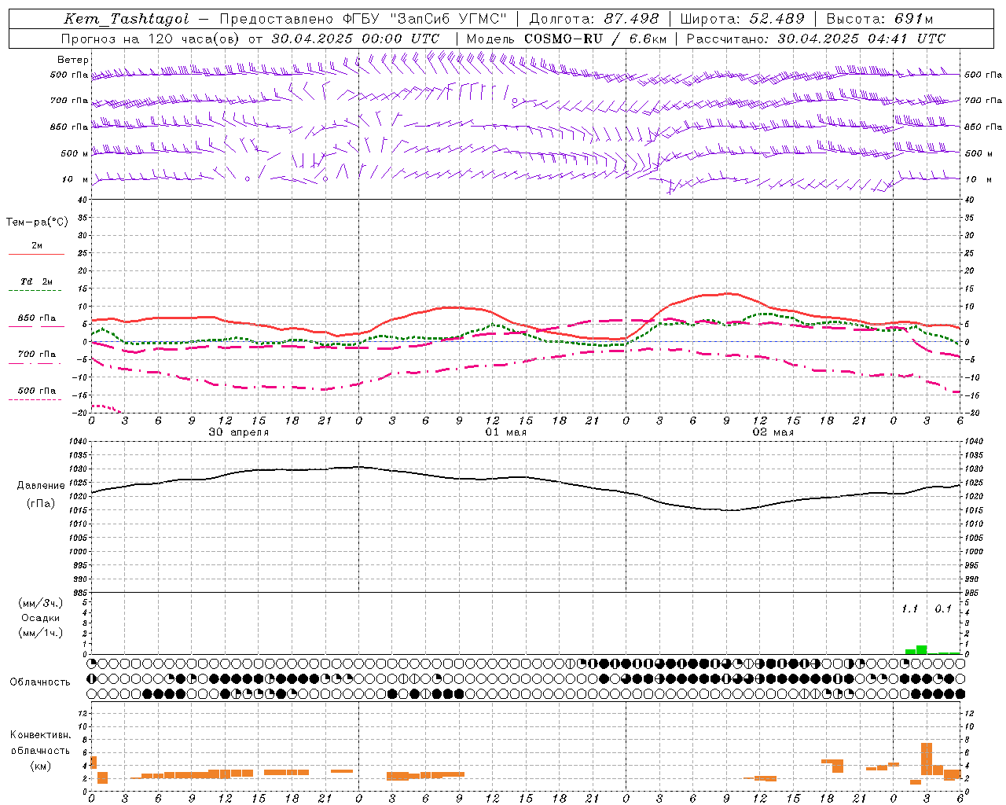Screen dimensions: 1006x805
Task: Click the 'Конвективн.' label
Action: pyautogui.click(x=40, y=735)
